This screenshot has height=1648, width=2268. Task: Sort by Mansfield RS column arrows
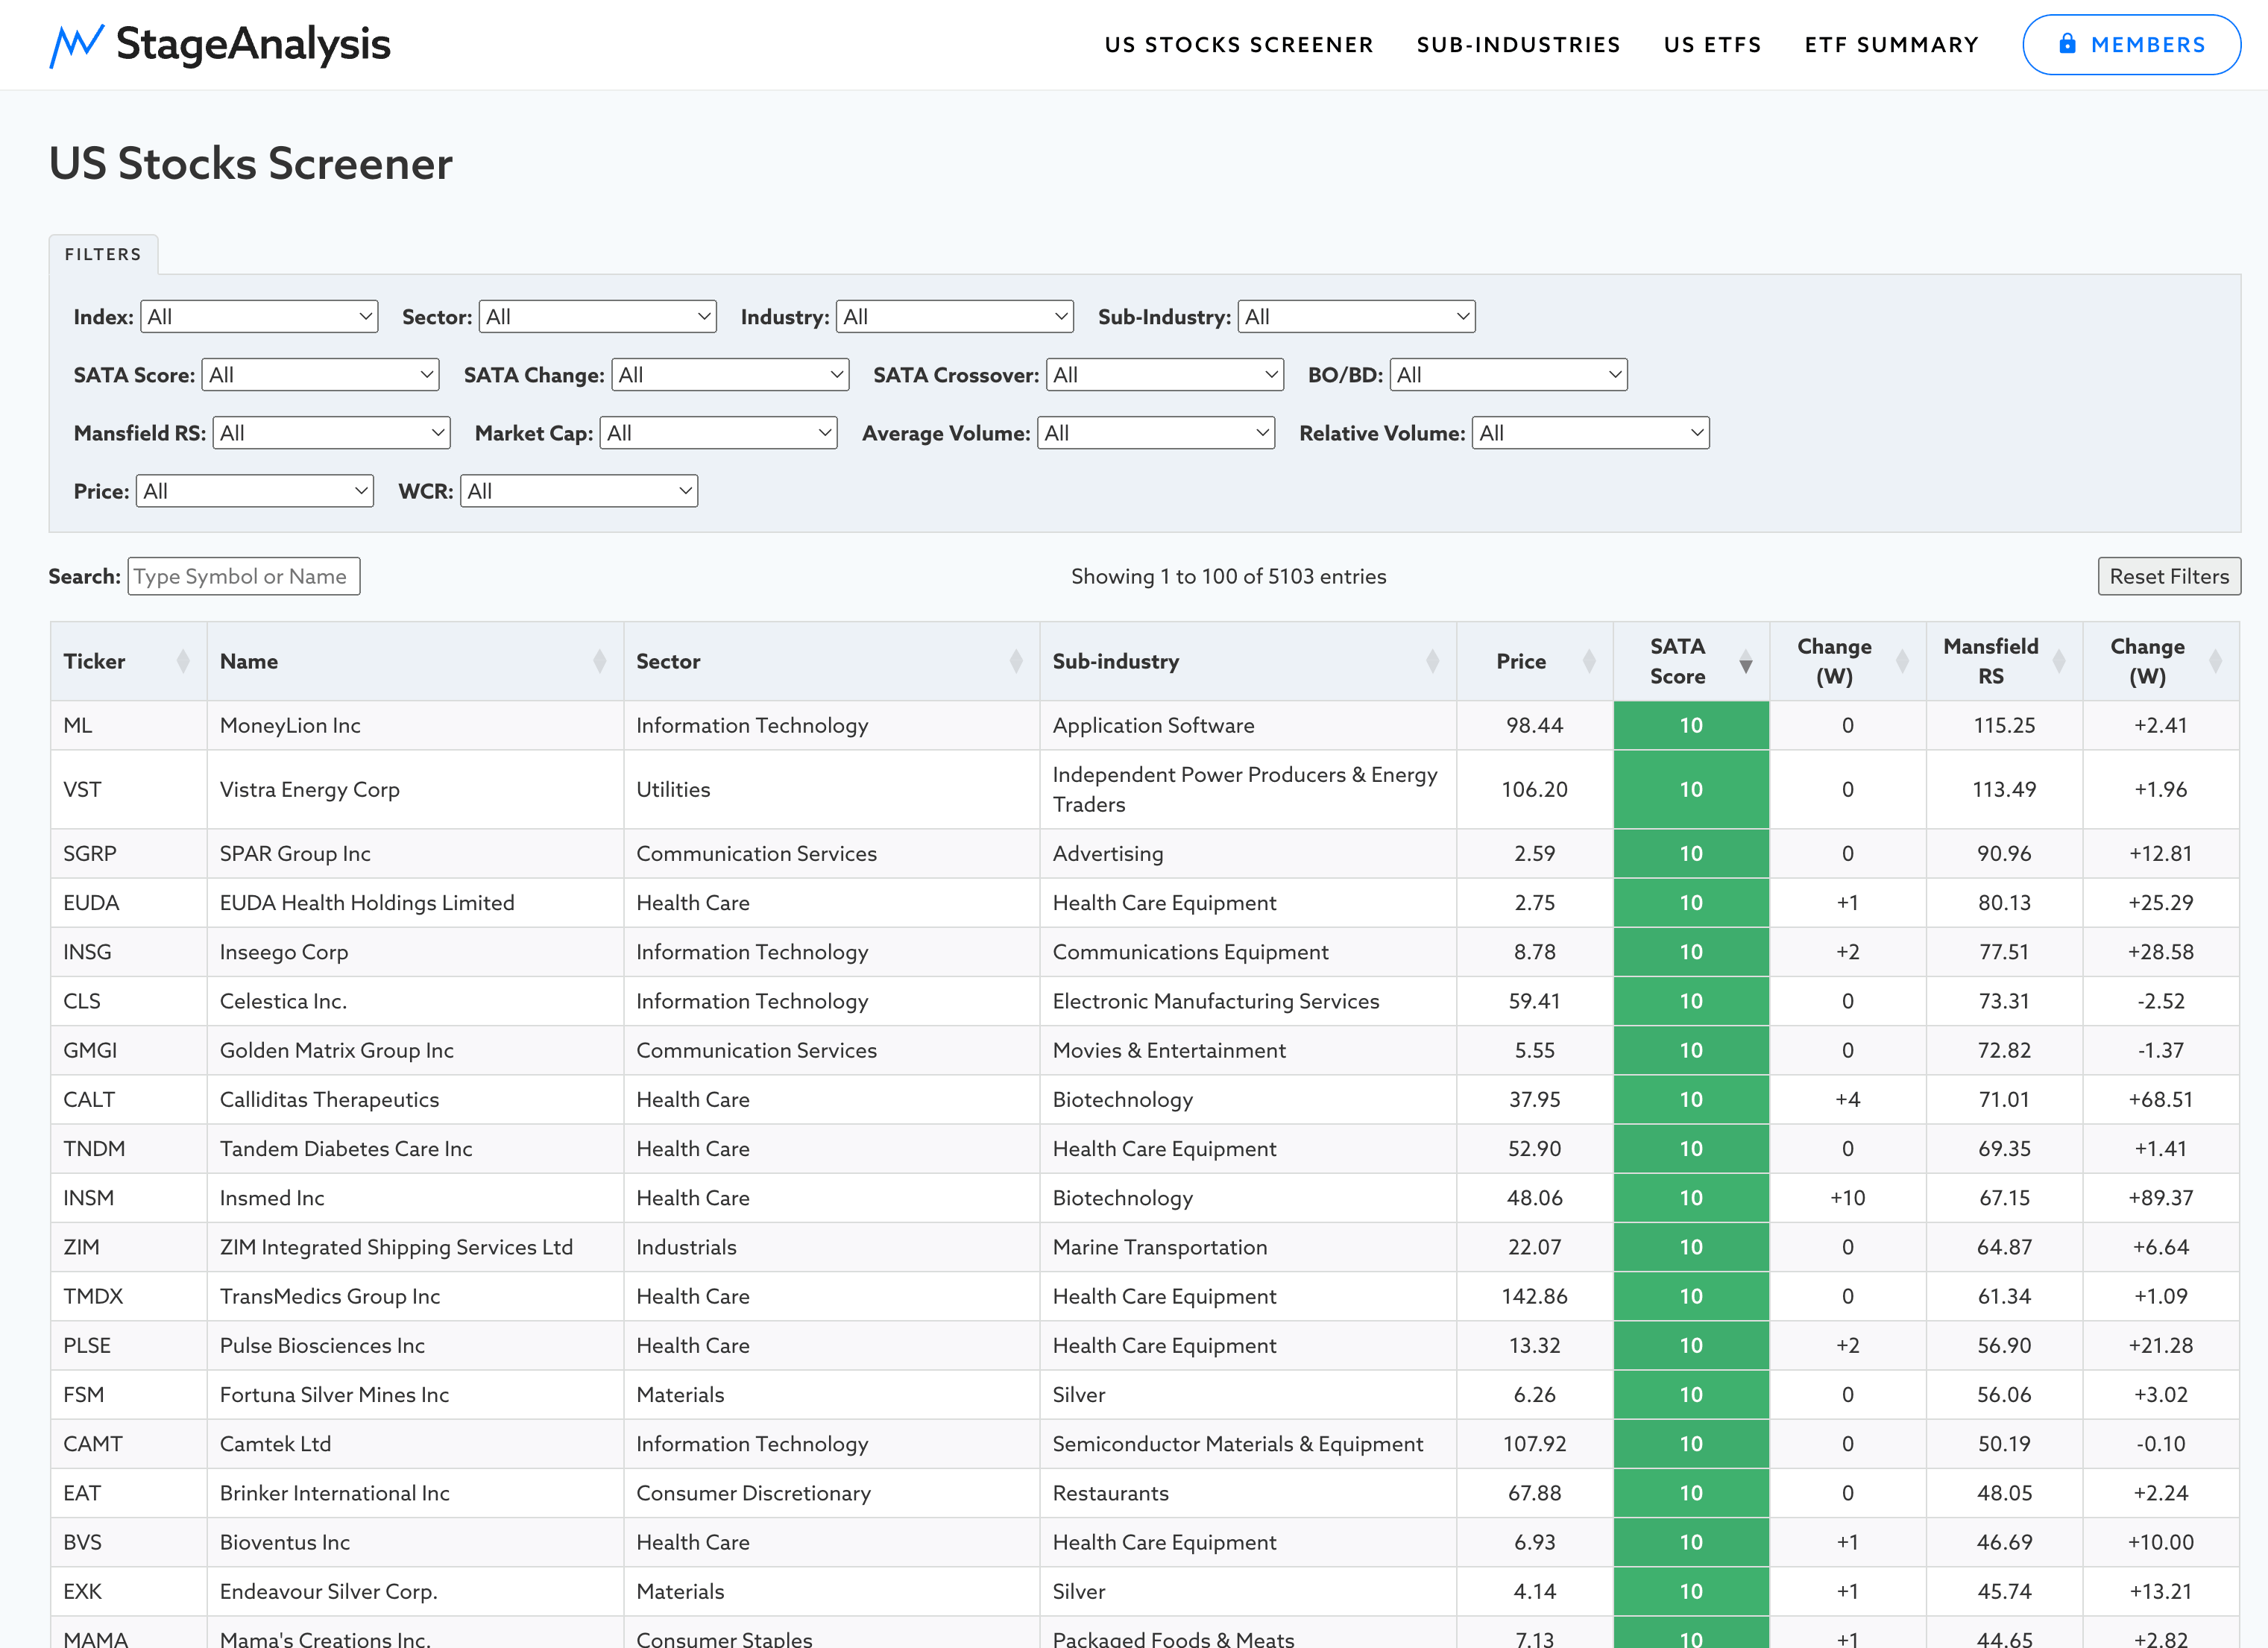pyautogui.click(x=2059, y=661)
